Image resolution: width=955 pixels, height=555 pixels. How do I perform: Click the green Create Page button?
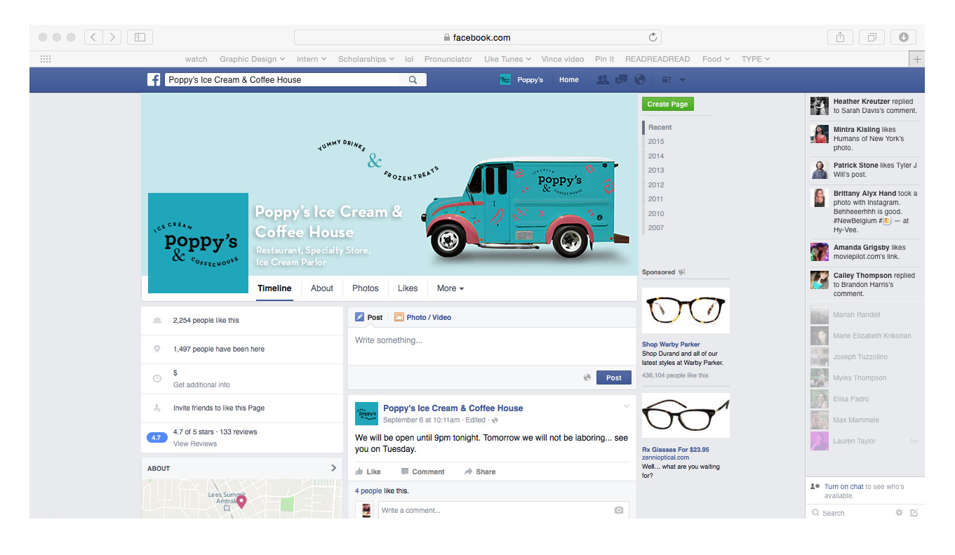(x=667, y=104)
